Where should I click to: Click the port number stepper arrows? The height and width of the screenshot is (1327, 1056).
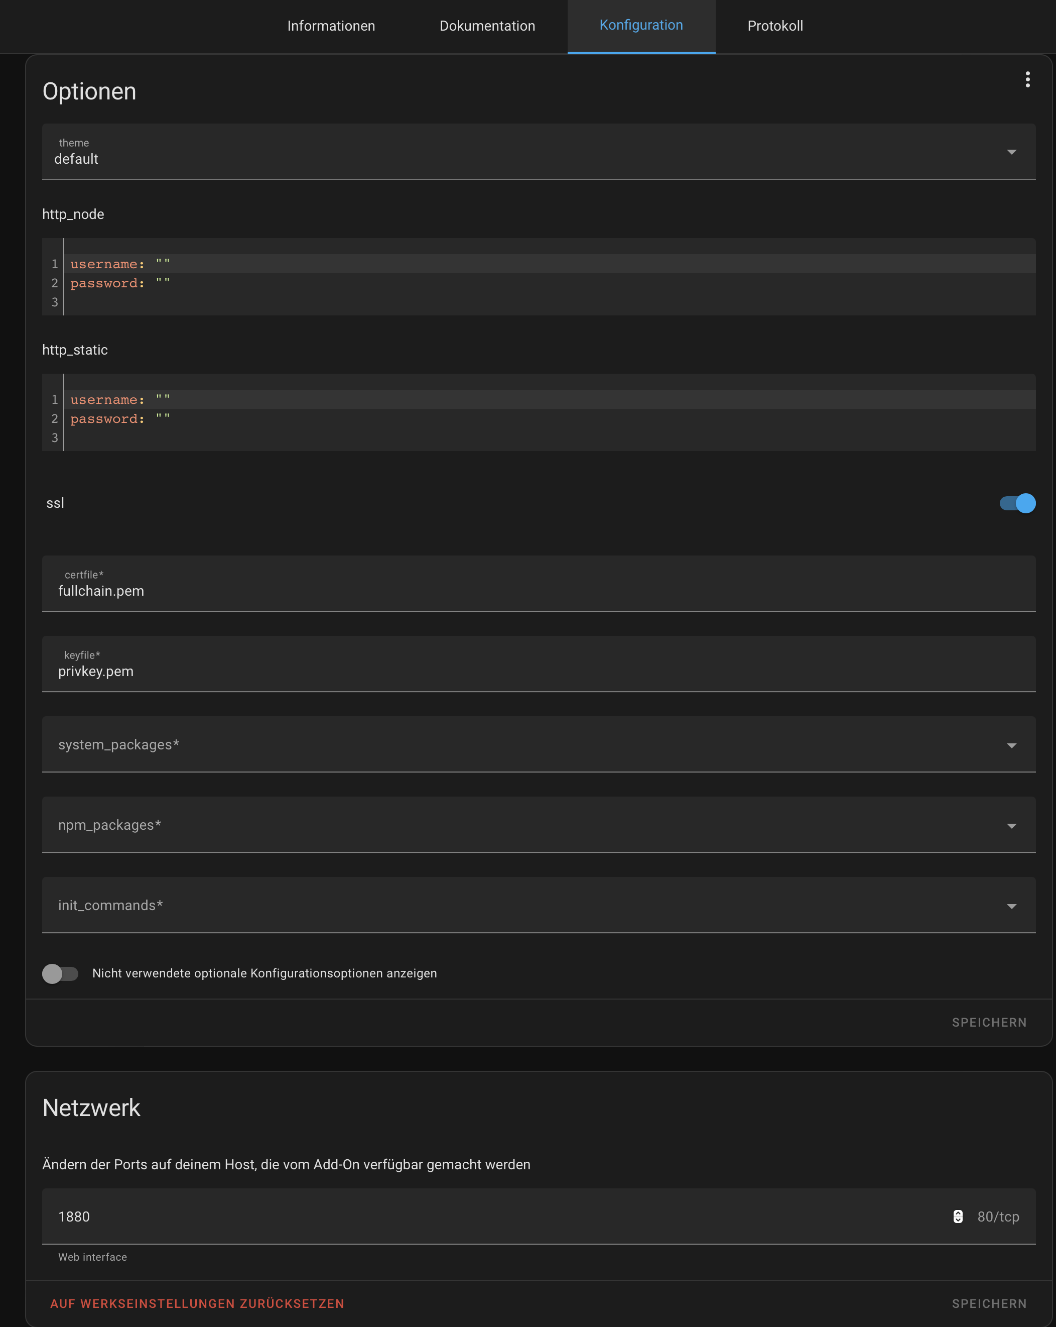(x=958, y=1216)
